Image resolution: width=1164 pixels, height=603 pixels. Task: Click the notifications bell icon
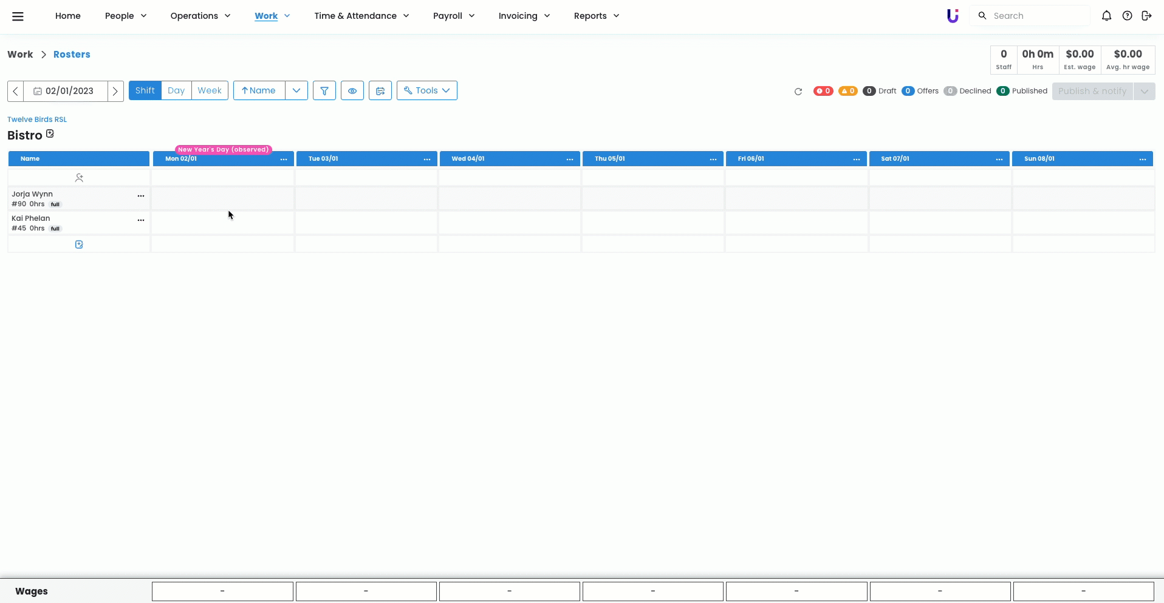point(1106,16)
